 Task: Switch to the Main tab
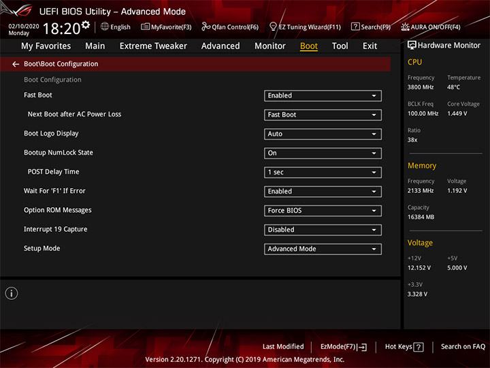[x=95, y=46]
